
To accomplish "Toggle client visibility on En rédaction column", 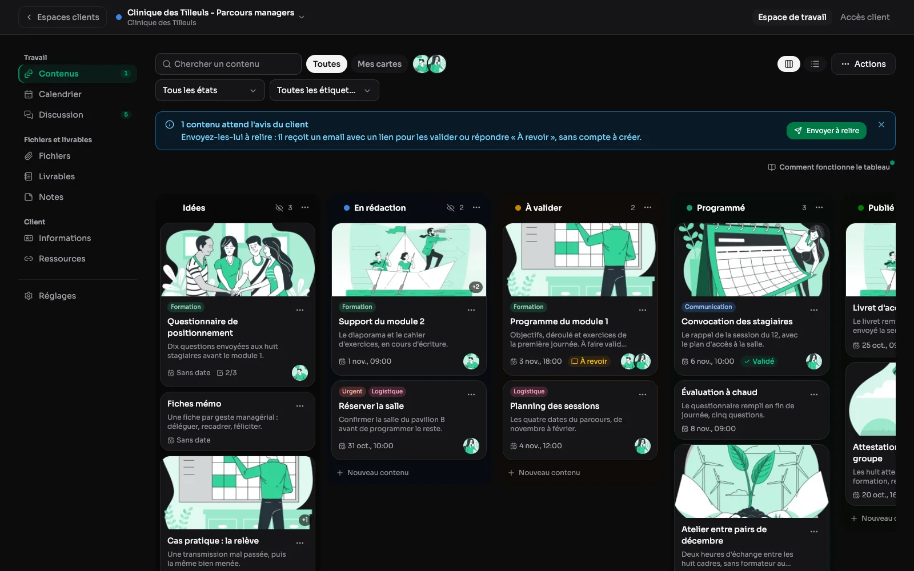I will (x=451, y=208).
